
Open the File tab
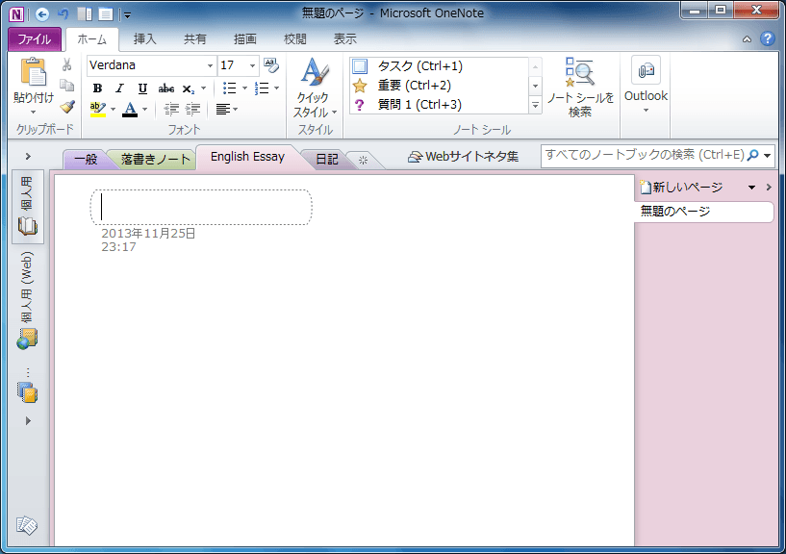(x=35, y=39)
